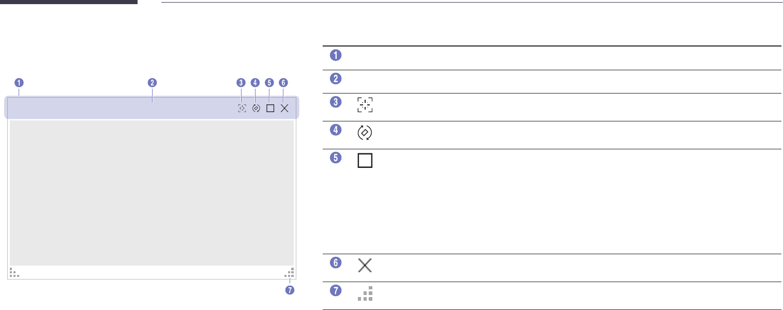Click number 5 badge in the legend table
This screenshot has height=310, width=783.
[x=336, y=158]
